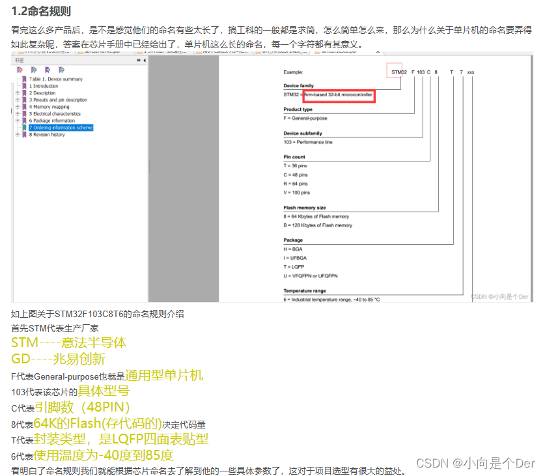
Task: Expand the '2 Description' bookmark node
Action: [x=18, y=93]
